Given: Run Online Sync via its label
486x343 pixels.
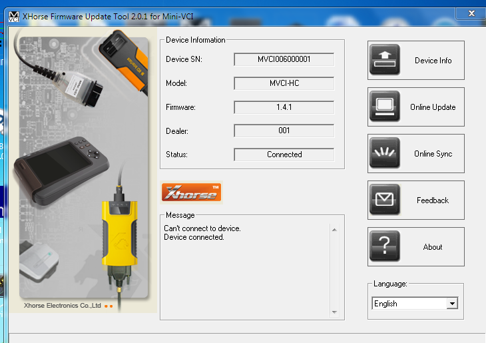Looking at the screenshot, I should point(433,154).
